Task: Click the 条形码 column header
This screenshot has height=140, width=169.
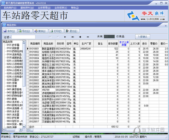Action: click(x=61, y=44)
